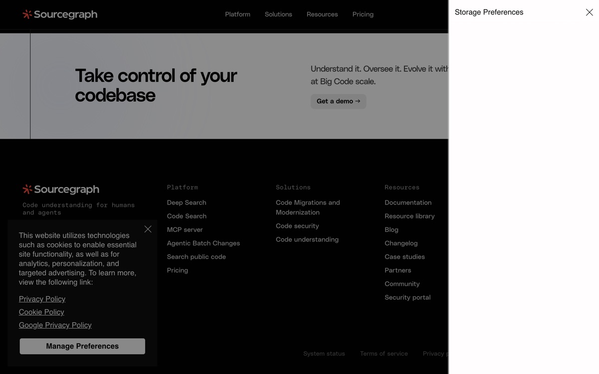The width and height of the screenshot is (599, 374).
Task: Open Community footer link
Action: pyautogui.click(x=402, y=284)
